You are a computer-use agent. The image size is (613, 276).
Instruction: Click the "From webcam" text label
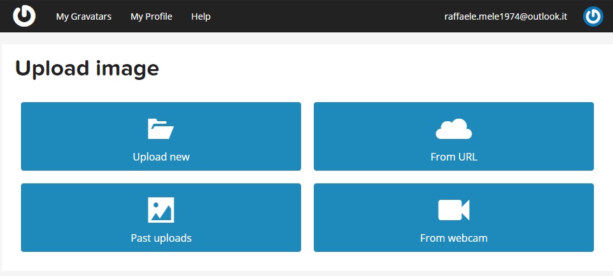(x=453, y=238)
